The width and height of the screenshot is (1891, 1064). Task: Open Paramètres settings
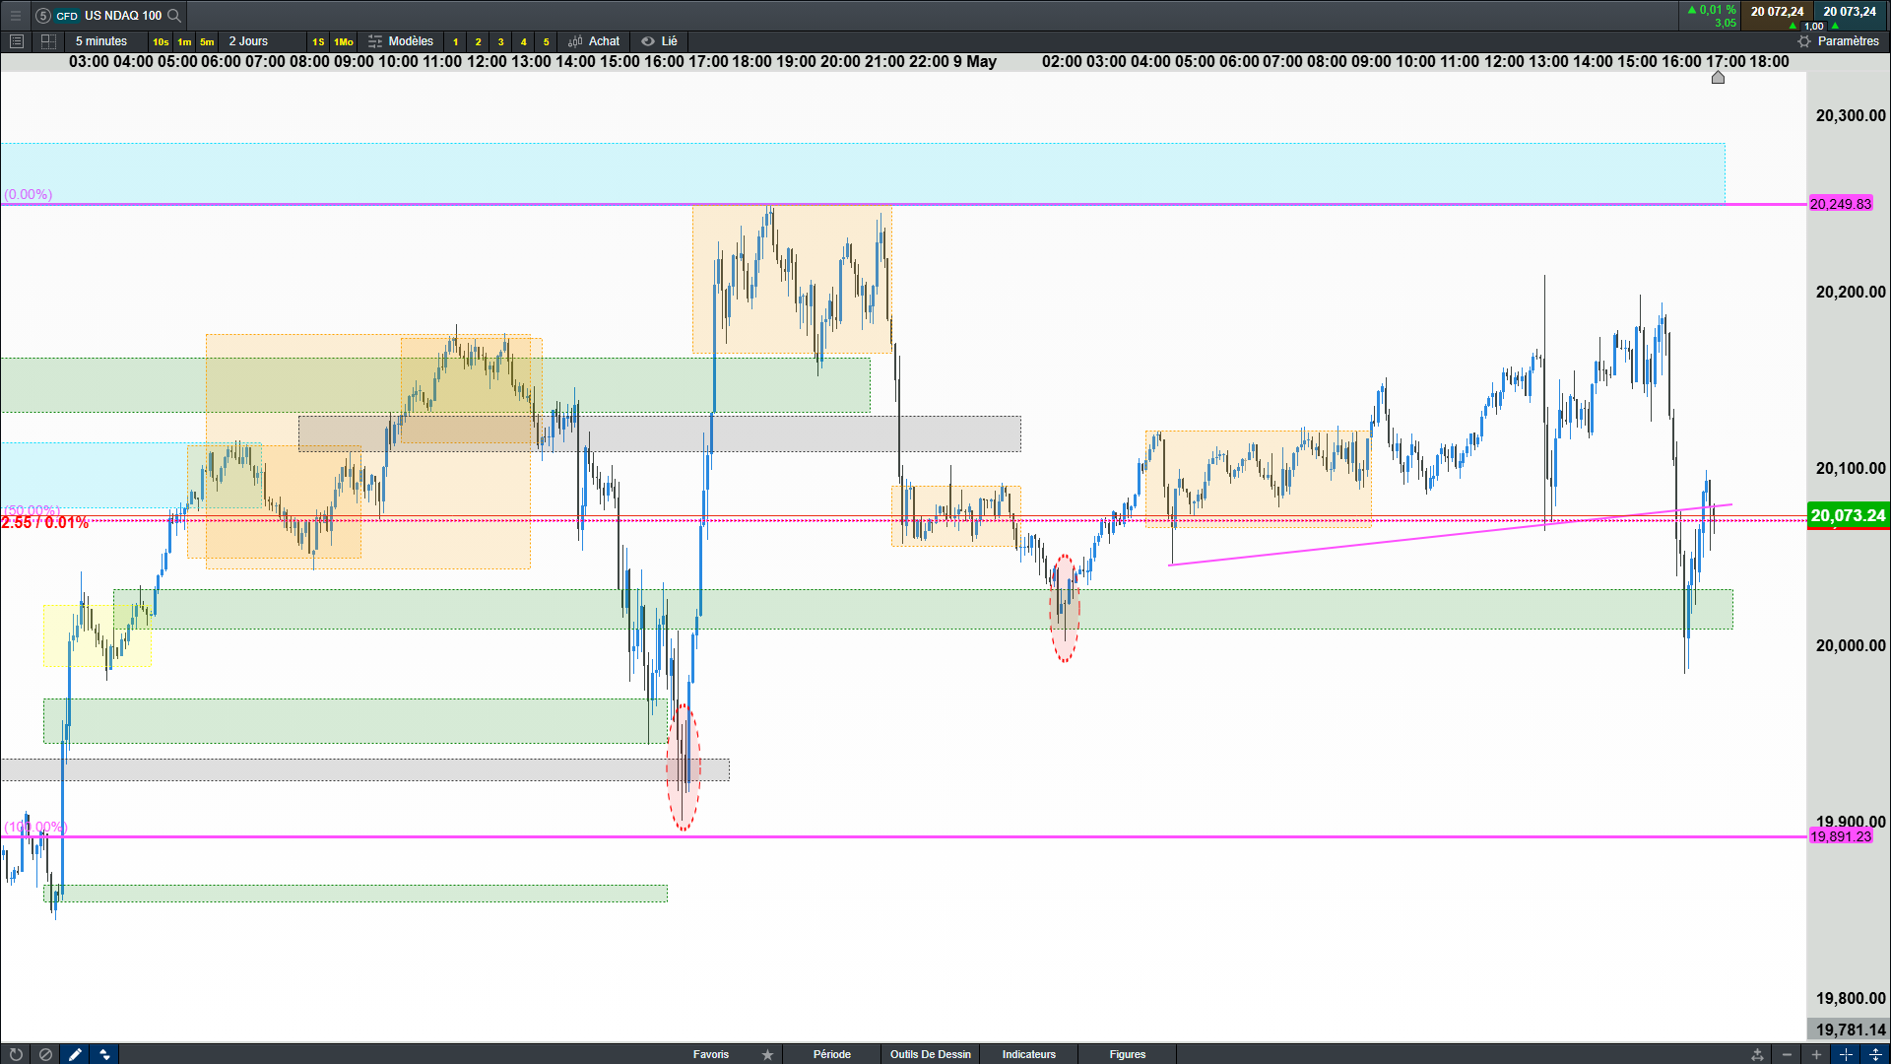tap(1838, 41)
